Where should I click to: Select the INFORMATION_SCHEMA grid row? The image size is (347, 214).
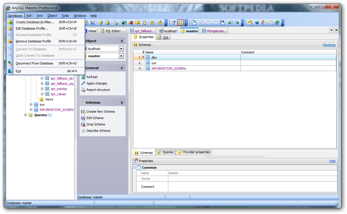coord(235,69)
